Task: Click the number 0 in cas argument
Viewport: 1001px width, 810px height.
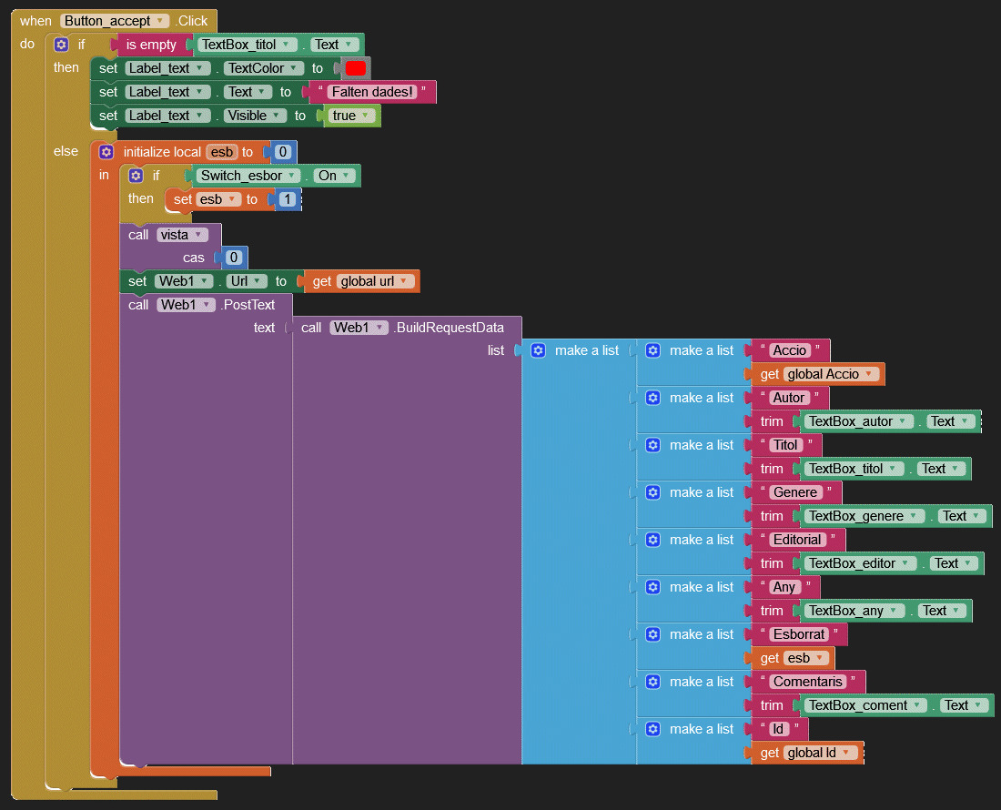Action: tap(234, 258)
